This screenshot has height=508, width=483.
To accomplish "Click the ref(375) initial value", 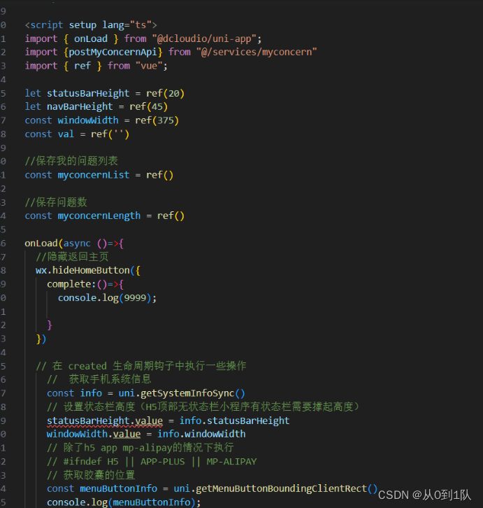I will (157, 120).
